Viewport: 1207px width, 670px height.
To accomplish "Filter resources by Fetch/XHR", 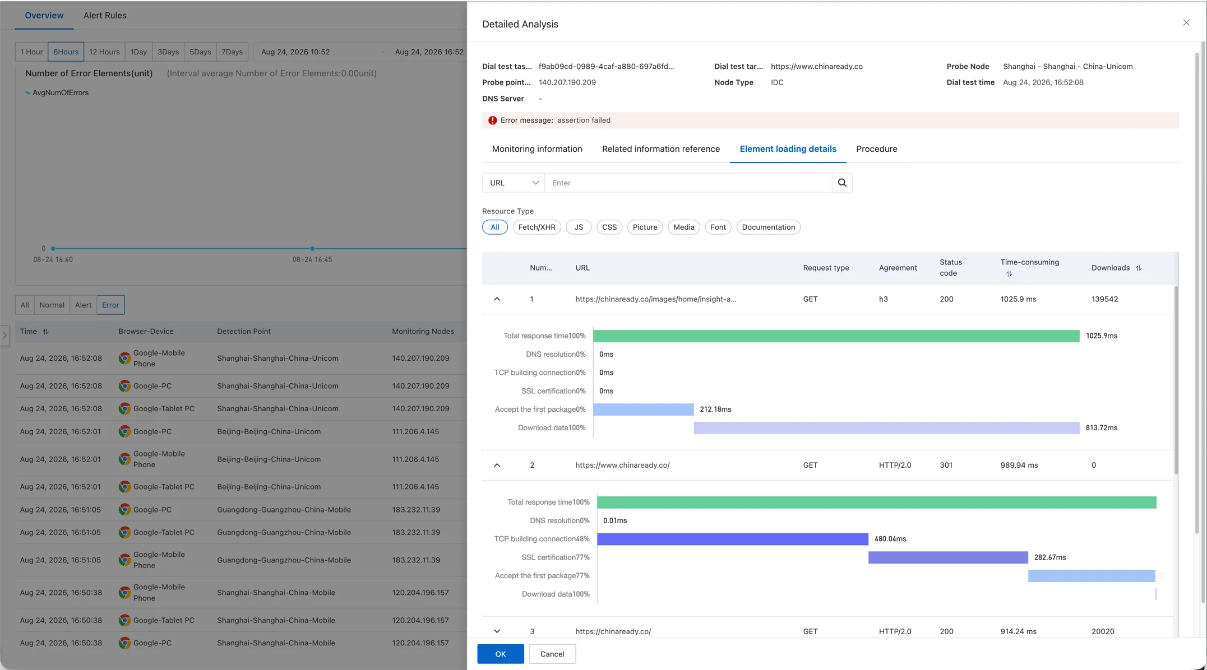I will [537, 227].
